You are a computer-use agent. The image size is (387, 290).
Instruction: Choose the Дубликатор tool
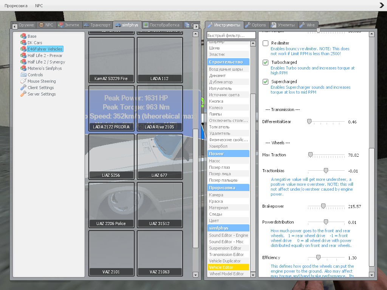[221, 82]
